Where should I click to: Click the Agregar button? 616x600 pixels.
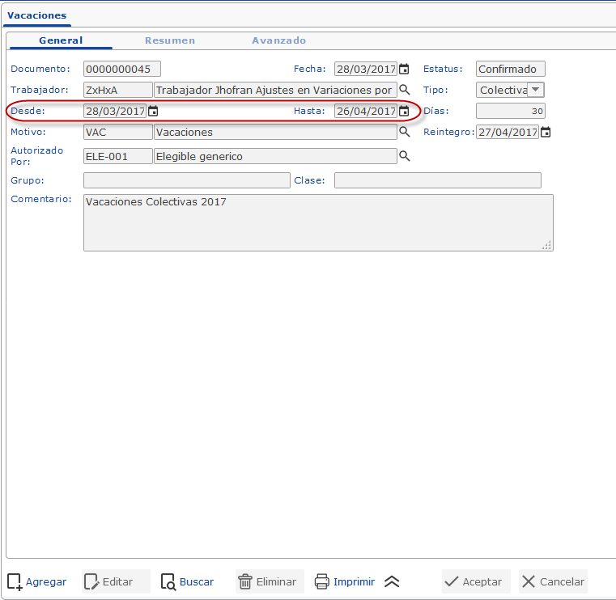[x=37, y=581]
